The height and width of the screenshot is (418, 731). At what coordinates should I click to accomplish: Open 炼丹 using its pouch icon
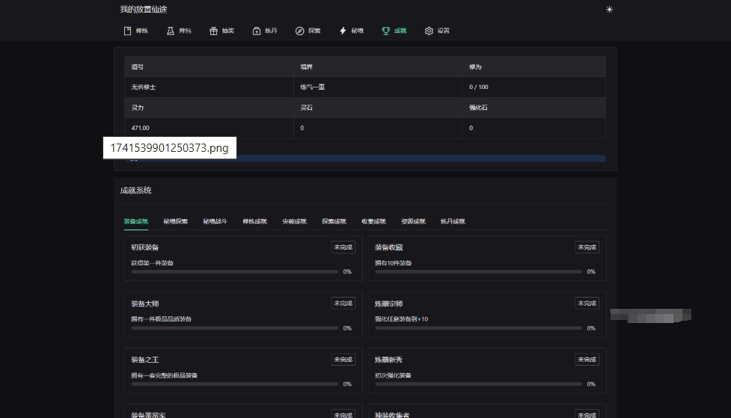tap(257, 31)
